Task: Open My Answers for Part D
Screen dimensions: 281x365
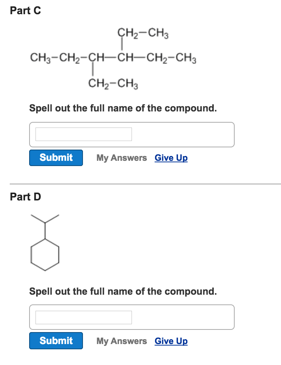Action: (x=121, y=341)
